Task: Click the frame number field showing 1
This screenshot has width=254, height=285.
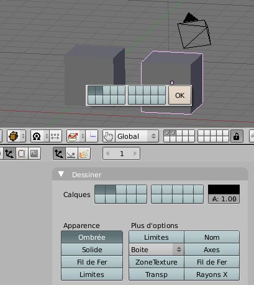Action: [121, 154]
